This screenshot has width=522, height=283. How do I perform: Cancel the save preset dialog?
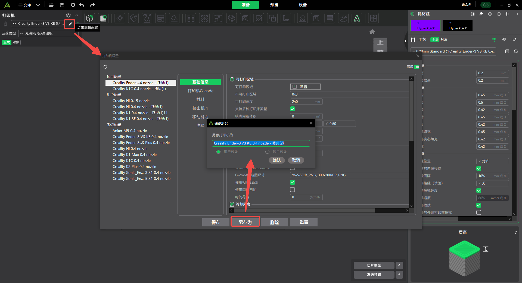[296, 160]
